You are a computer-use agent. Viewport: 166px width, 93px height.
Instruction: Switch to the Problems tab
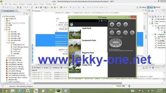pos(36,68)
